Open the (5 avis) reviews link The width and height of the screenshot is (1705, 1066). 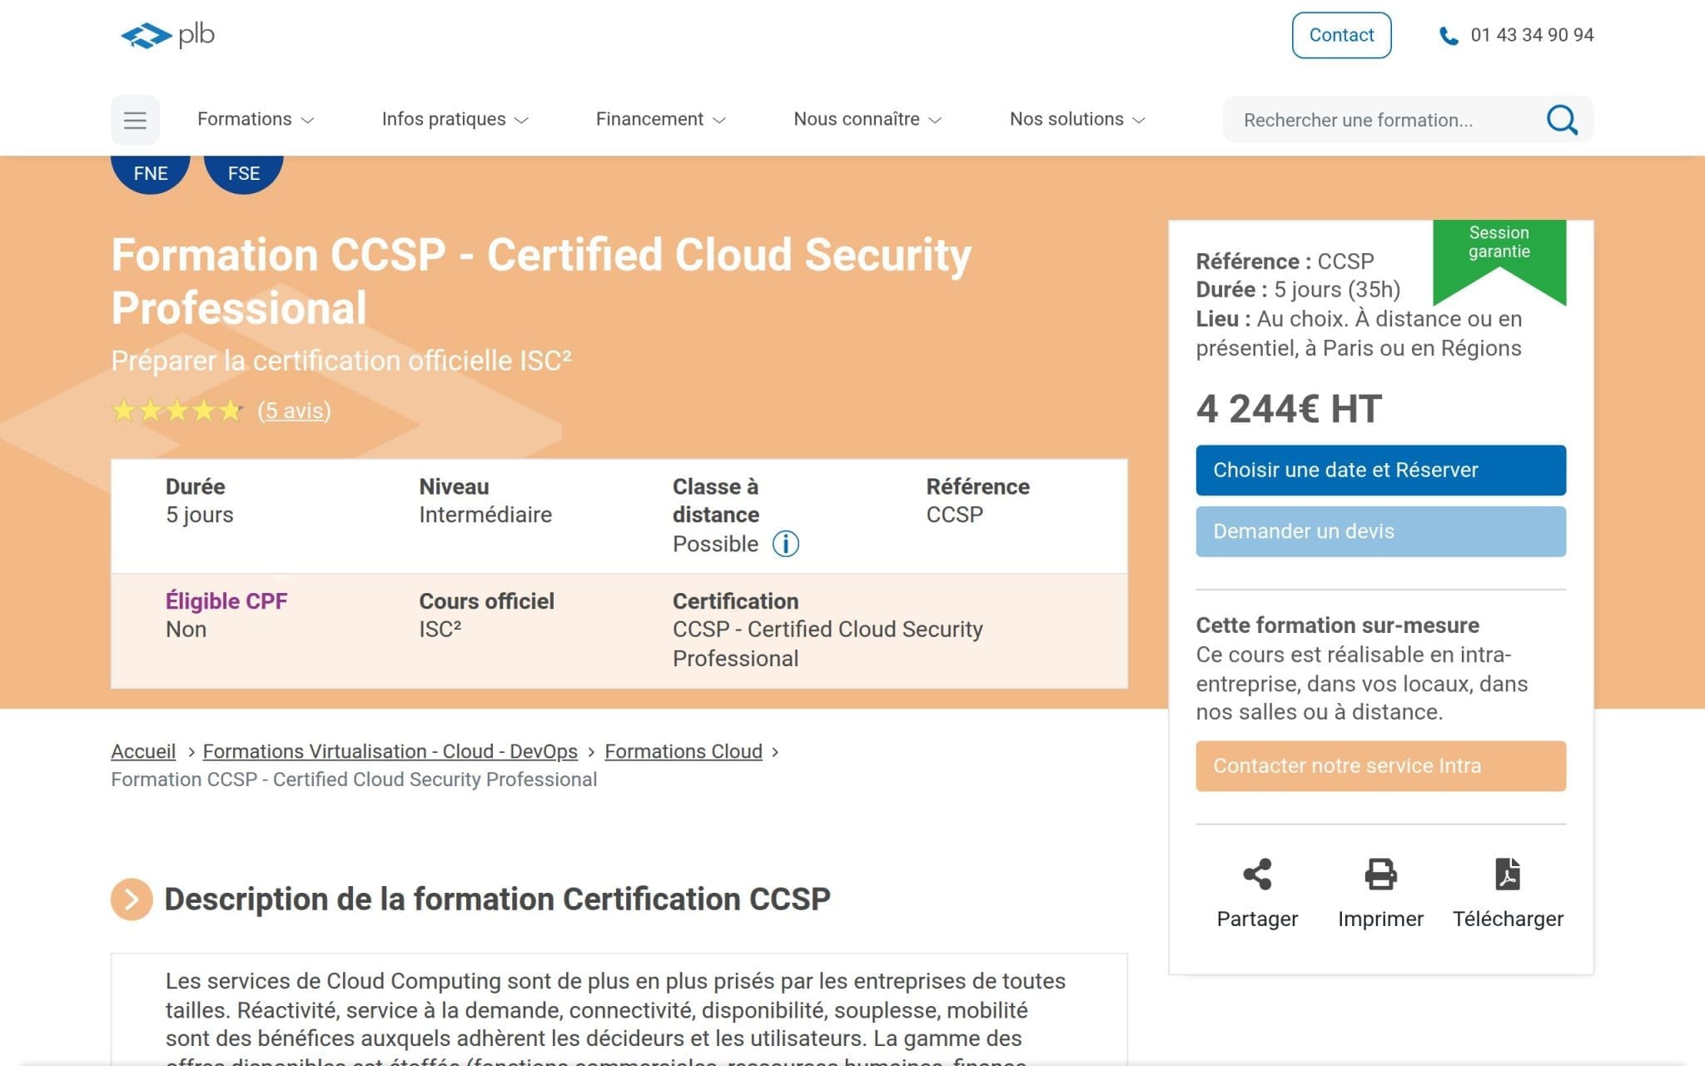(294, 411)
